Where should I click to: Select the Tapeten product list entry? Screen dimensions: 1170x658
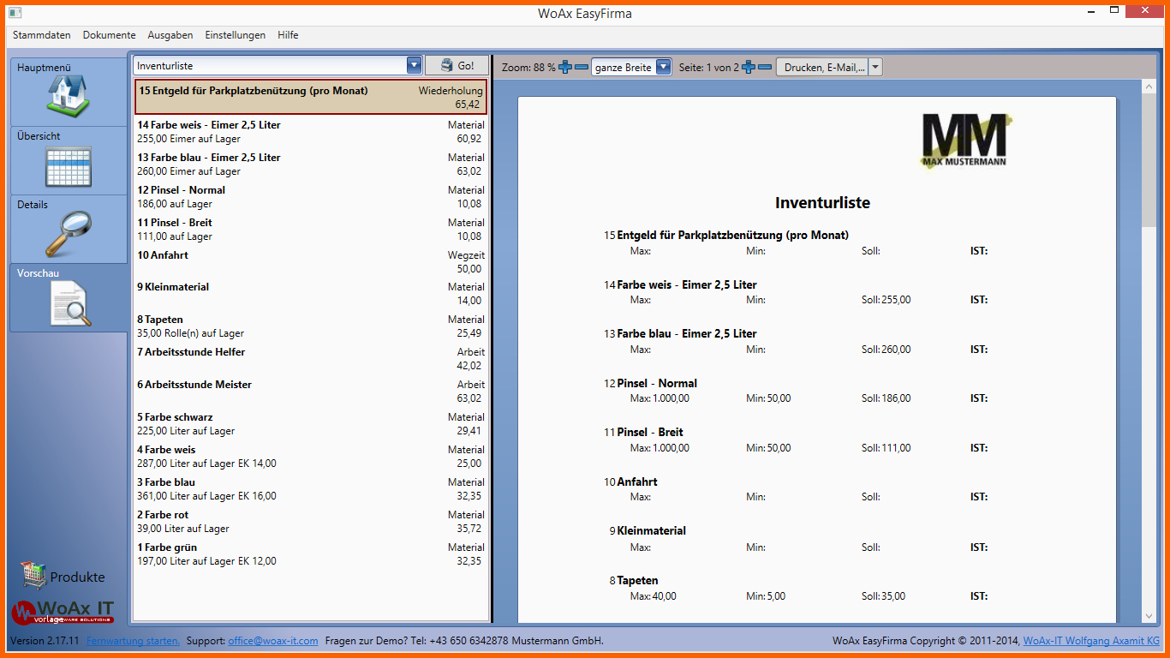[311, 326]
